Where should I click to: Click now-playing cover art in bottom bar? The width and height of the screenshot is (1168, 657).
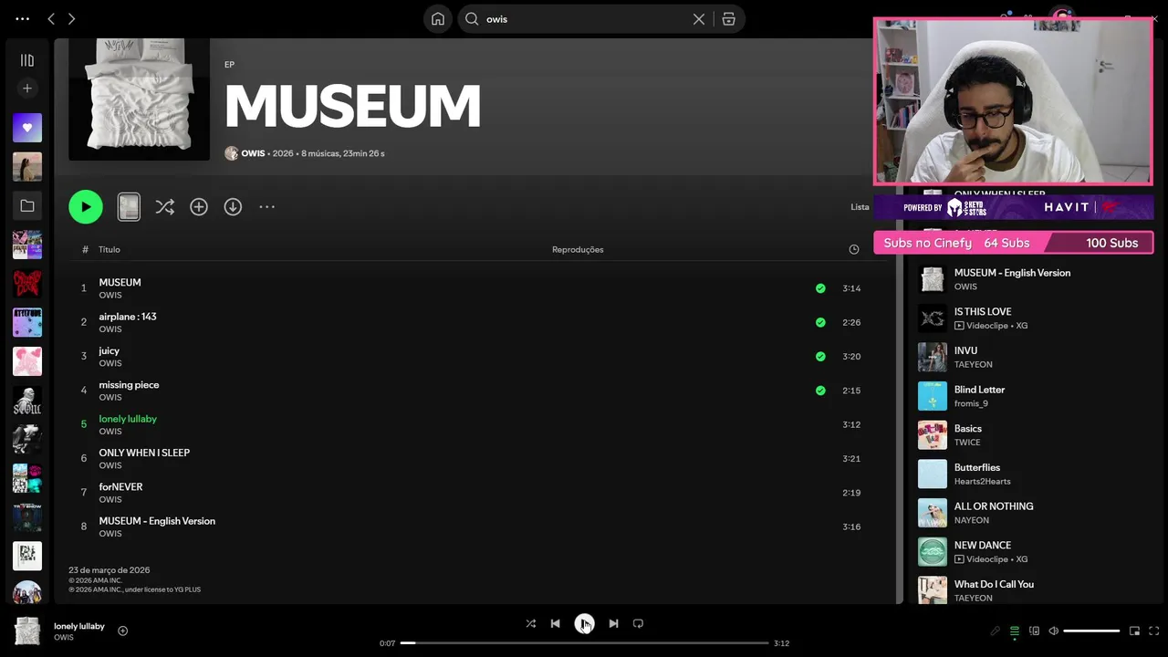[27, 631]
